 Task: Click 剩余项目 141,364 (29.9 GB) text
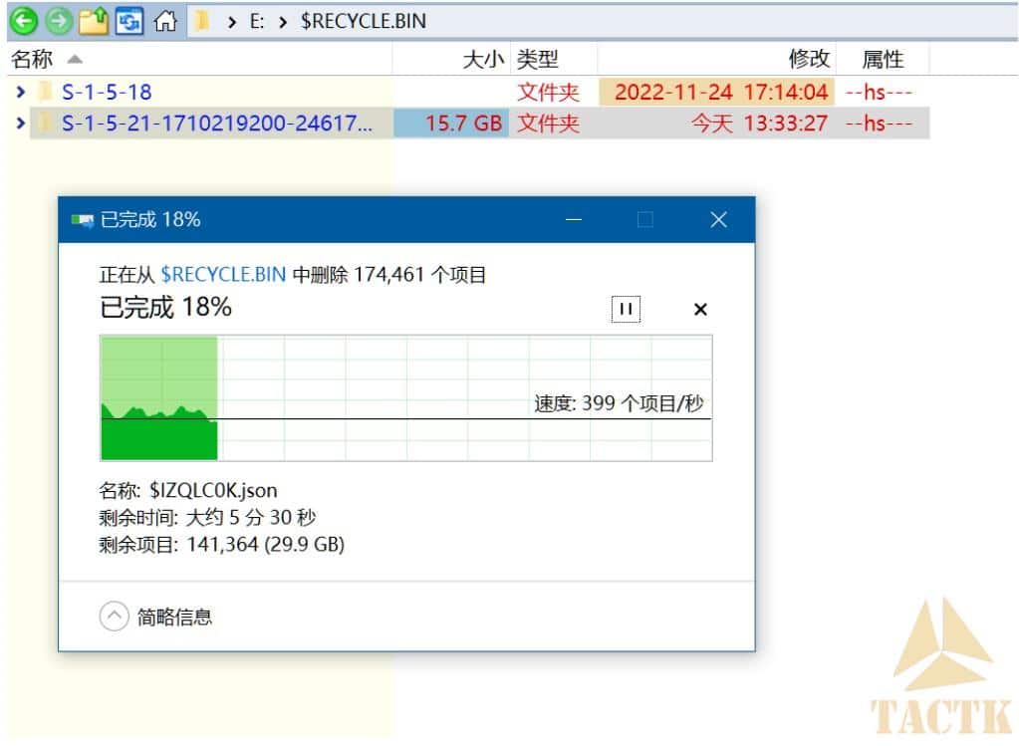tap(221, 544)
